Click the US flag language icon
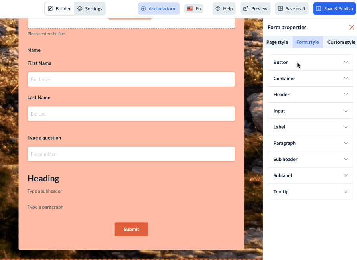Image resolution: width=357 pixels, height=260 pixels. click(190, 9)
